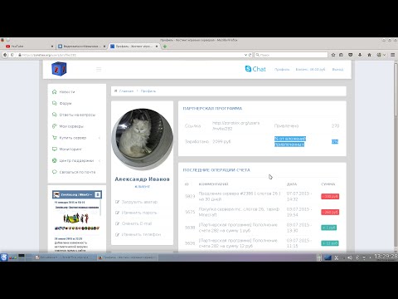Switch to the middle browser tab
Image resolution: width=398 pixels, height=299 pixels.
click(82, 47)
